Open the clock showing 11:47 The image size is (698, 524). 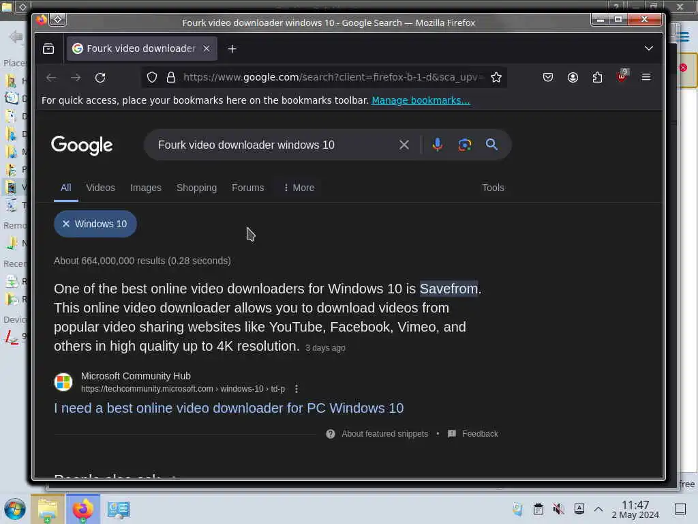coord(635,509)
